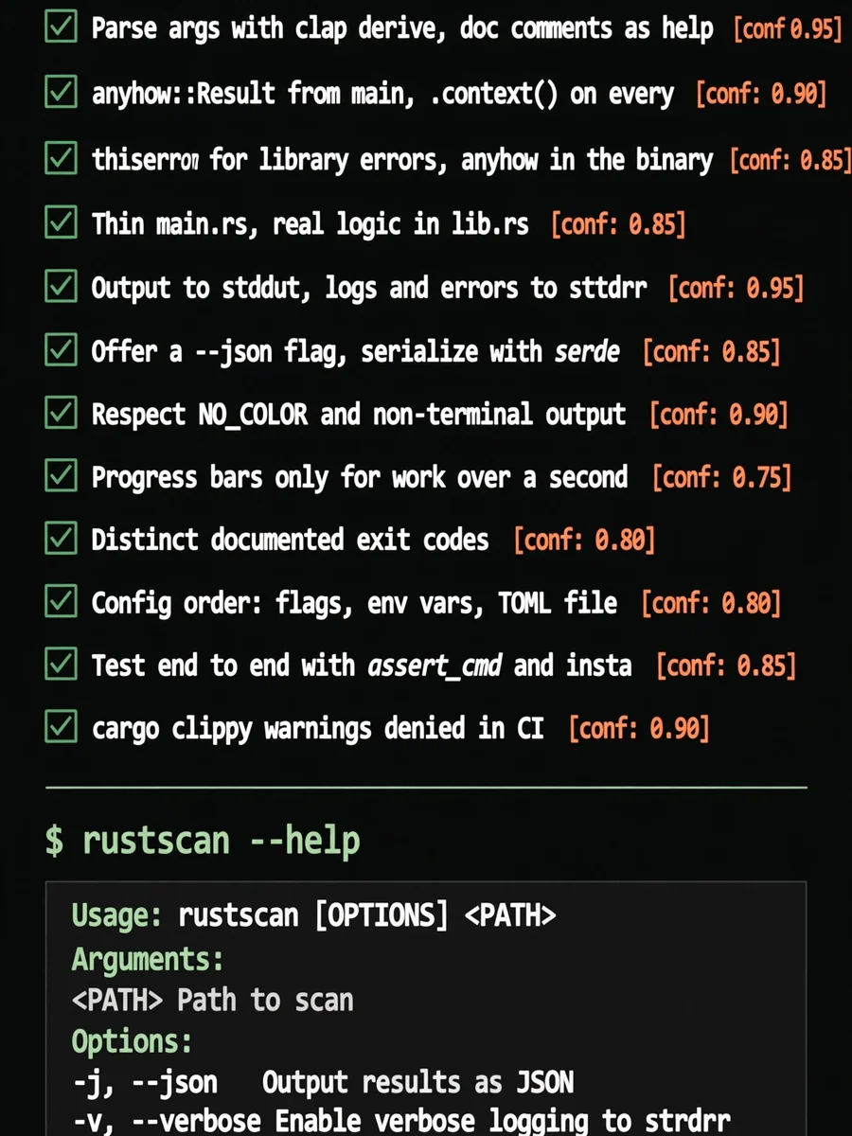Click text 'Distinct documented exit codes'

pyautogui.click(x=290, y=540)
